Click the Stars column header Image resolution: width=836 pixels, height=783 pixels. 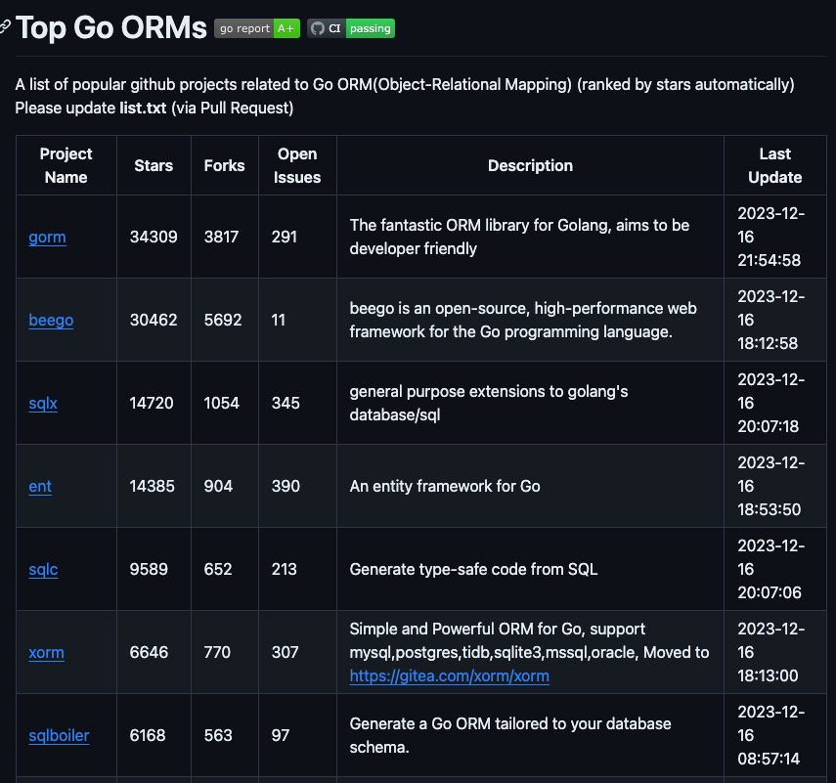154,165
